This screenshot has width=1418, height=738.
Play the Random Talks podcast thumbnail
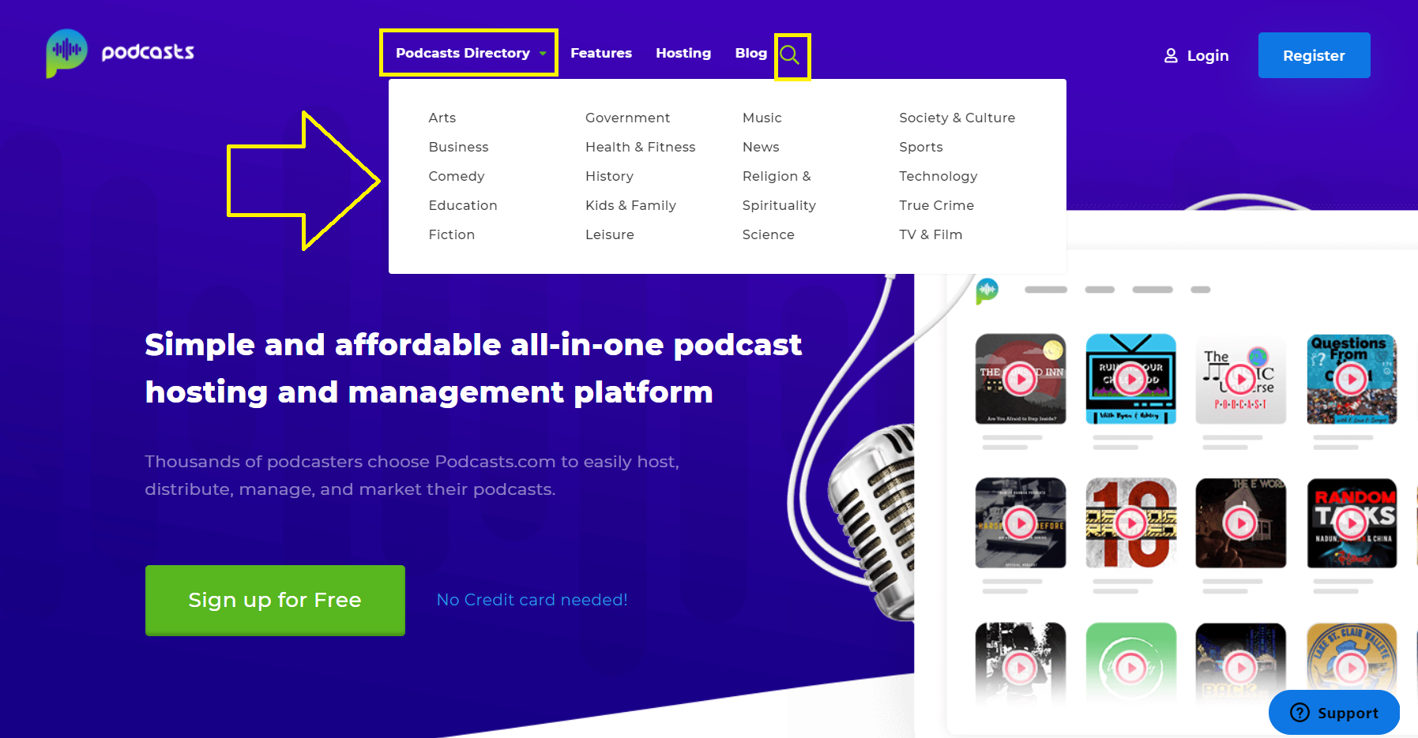pyautogui.click(x=1352, y=523)
